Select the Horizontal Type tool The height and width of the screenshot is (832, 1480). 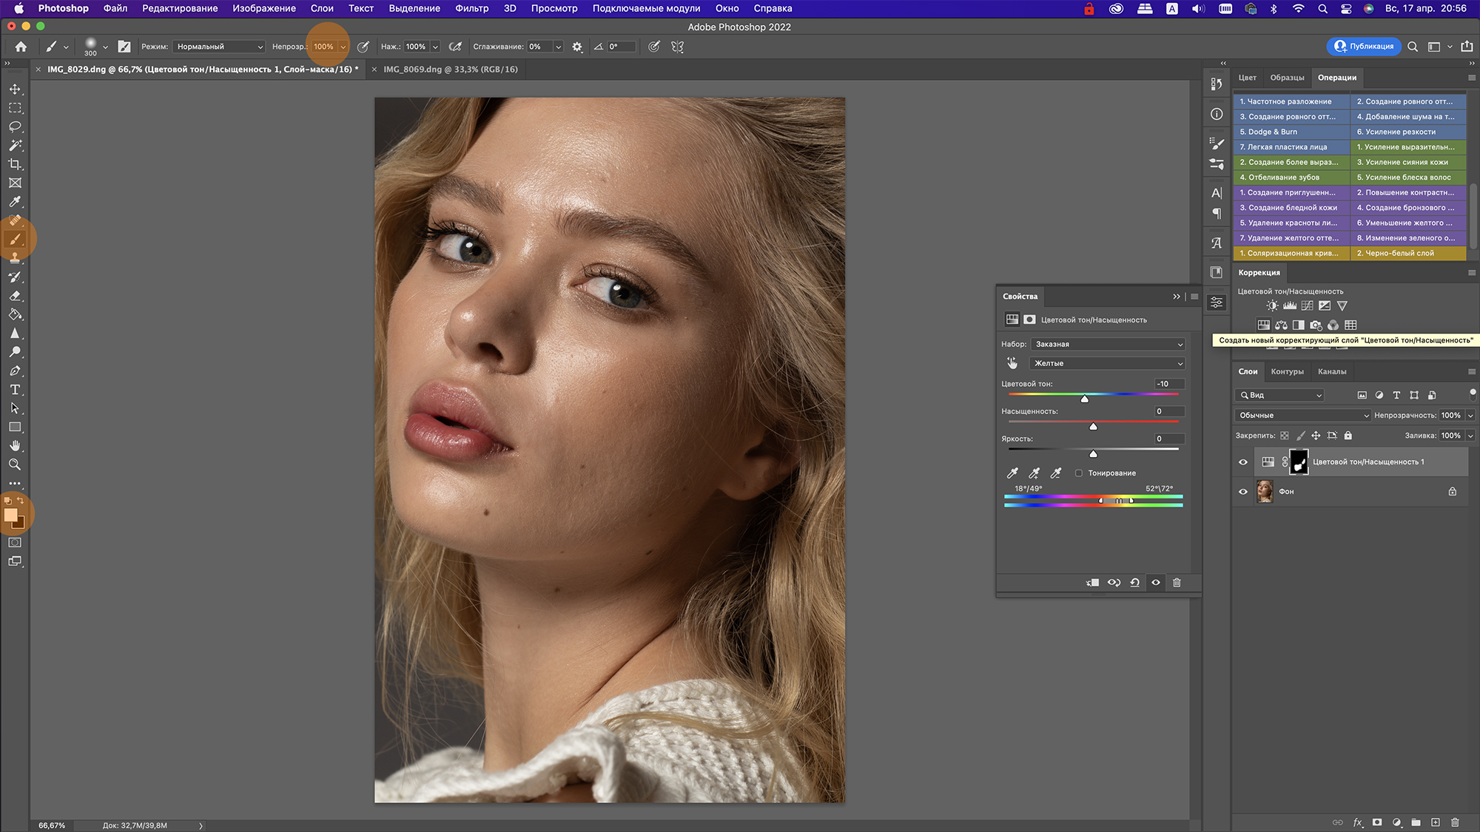tap(15, 390)
